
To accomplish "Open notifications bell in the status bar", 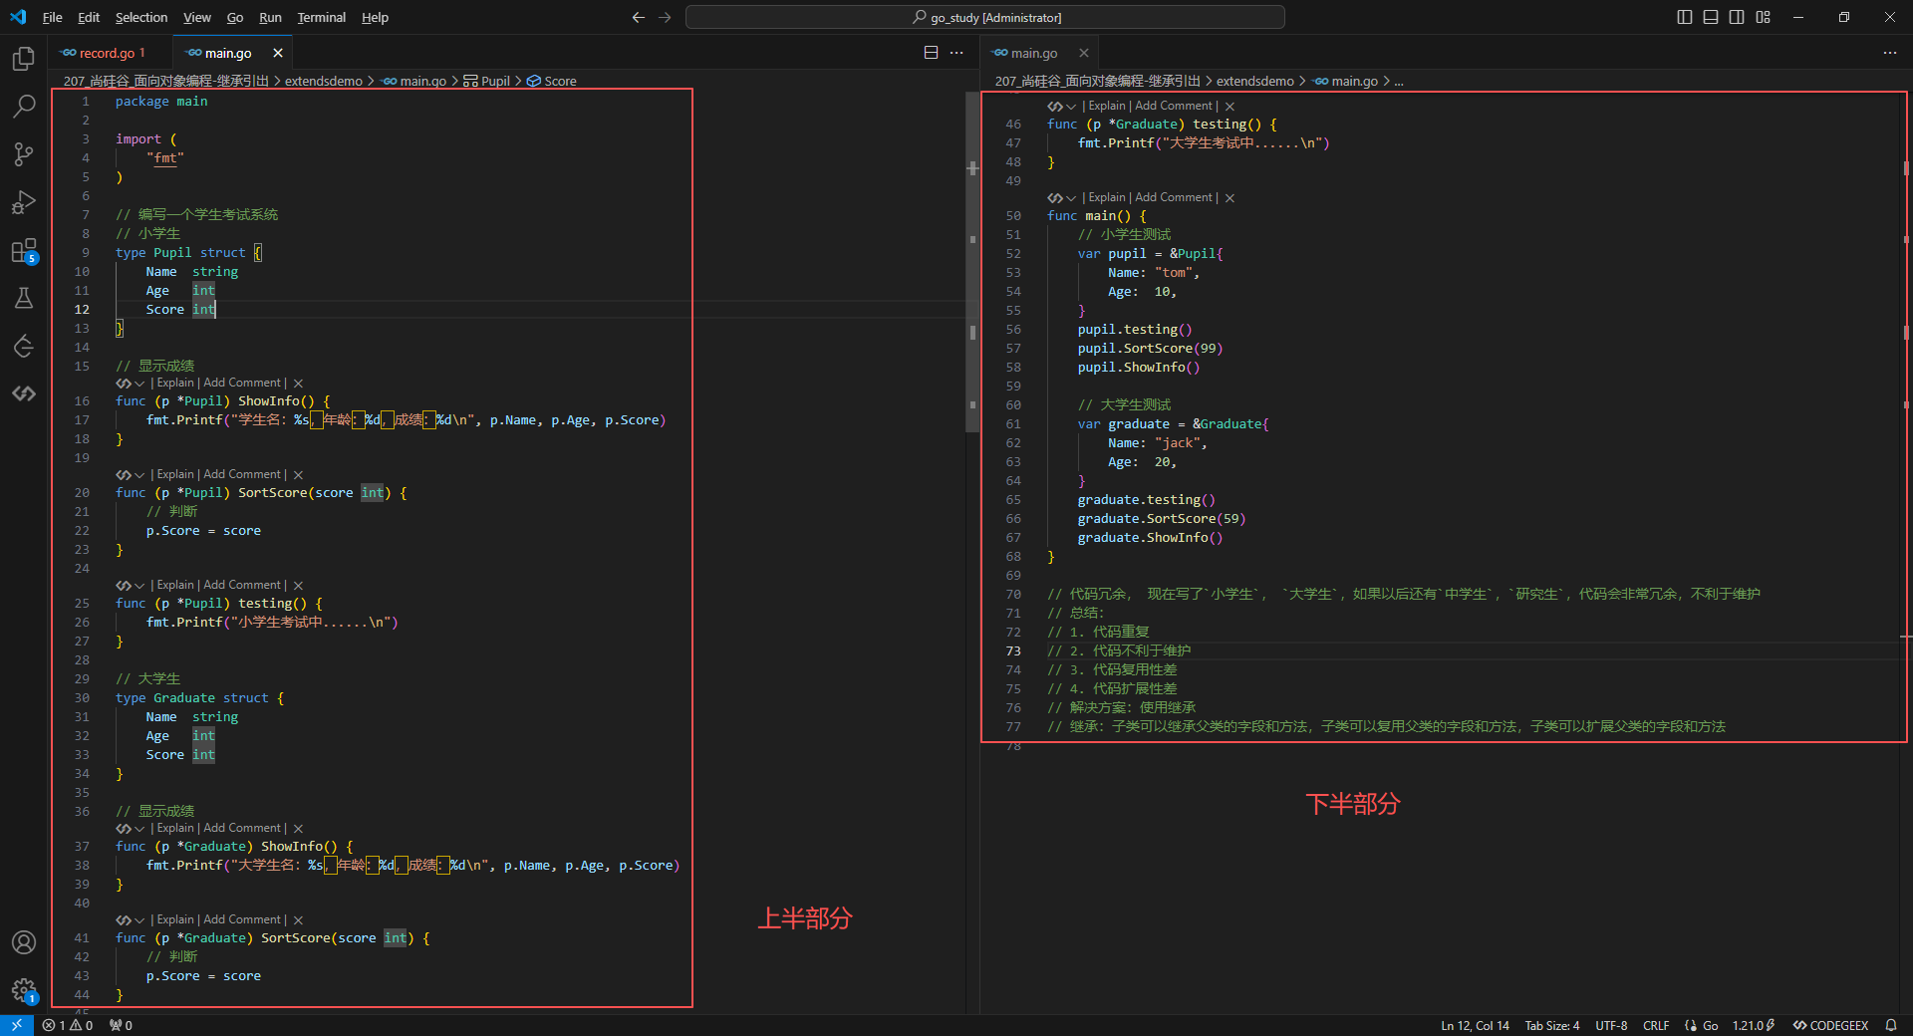I will click(1891, 1025).
